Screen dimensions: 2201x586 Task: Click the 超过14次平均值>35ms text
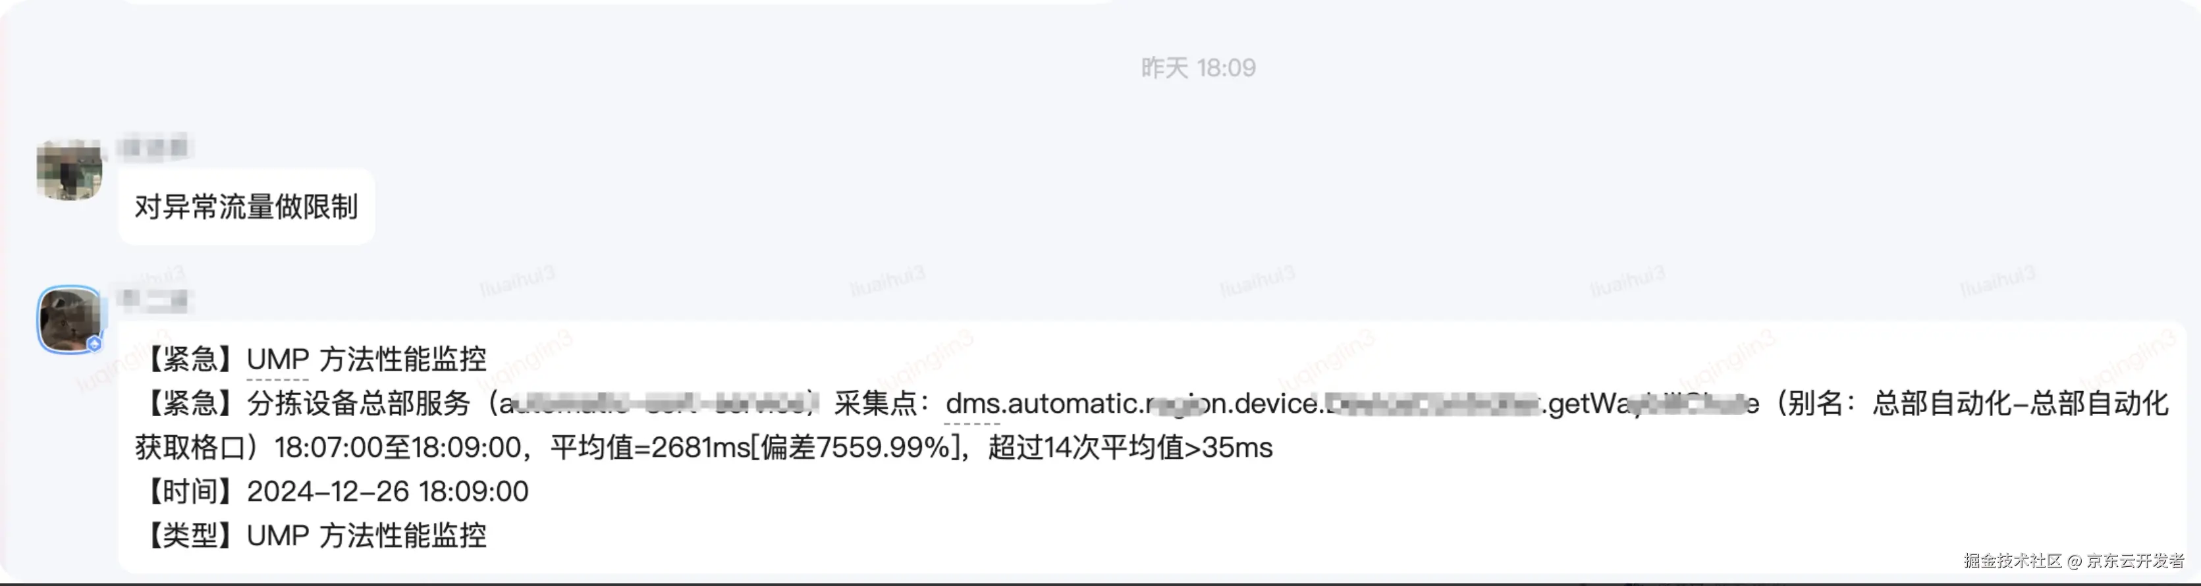click(x=1130, y=448)
